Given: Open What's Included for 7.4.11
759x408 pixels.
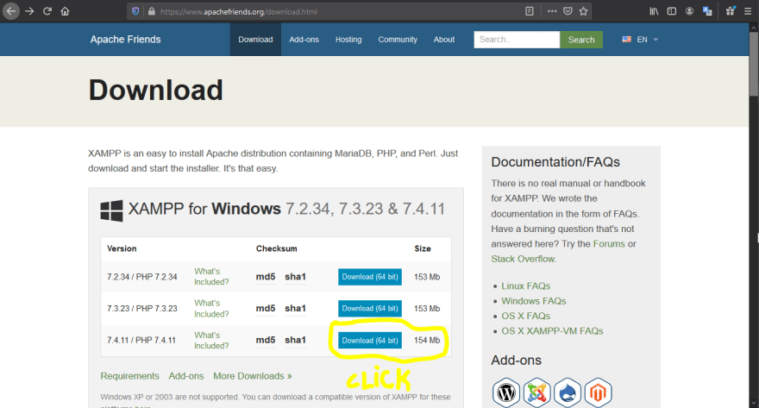Looking at the screenshot, I should click(x=211, y=340).
